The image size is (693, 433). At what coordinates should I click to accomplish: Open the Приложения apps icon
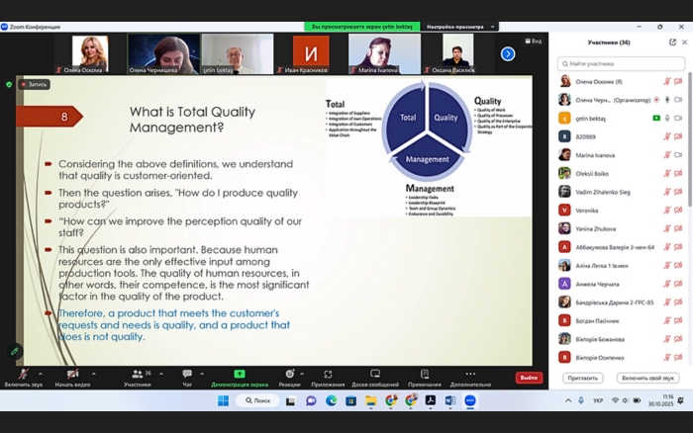(328, 375)
